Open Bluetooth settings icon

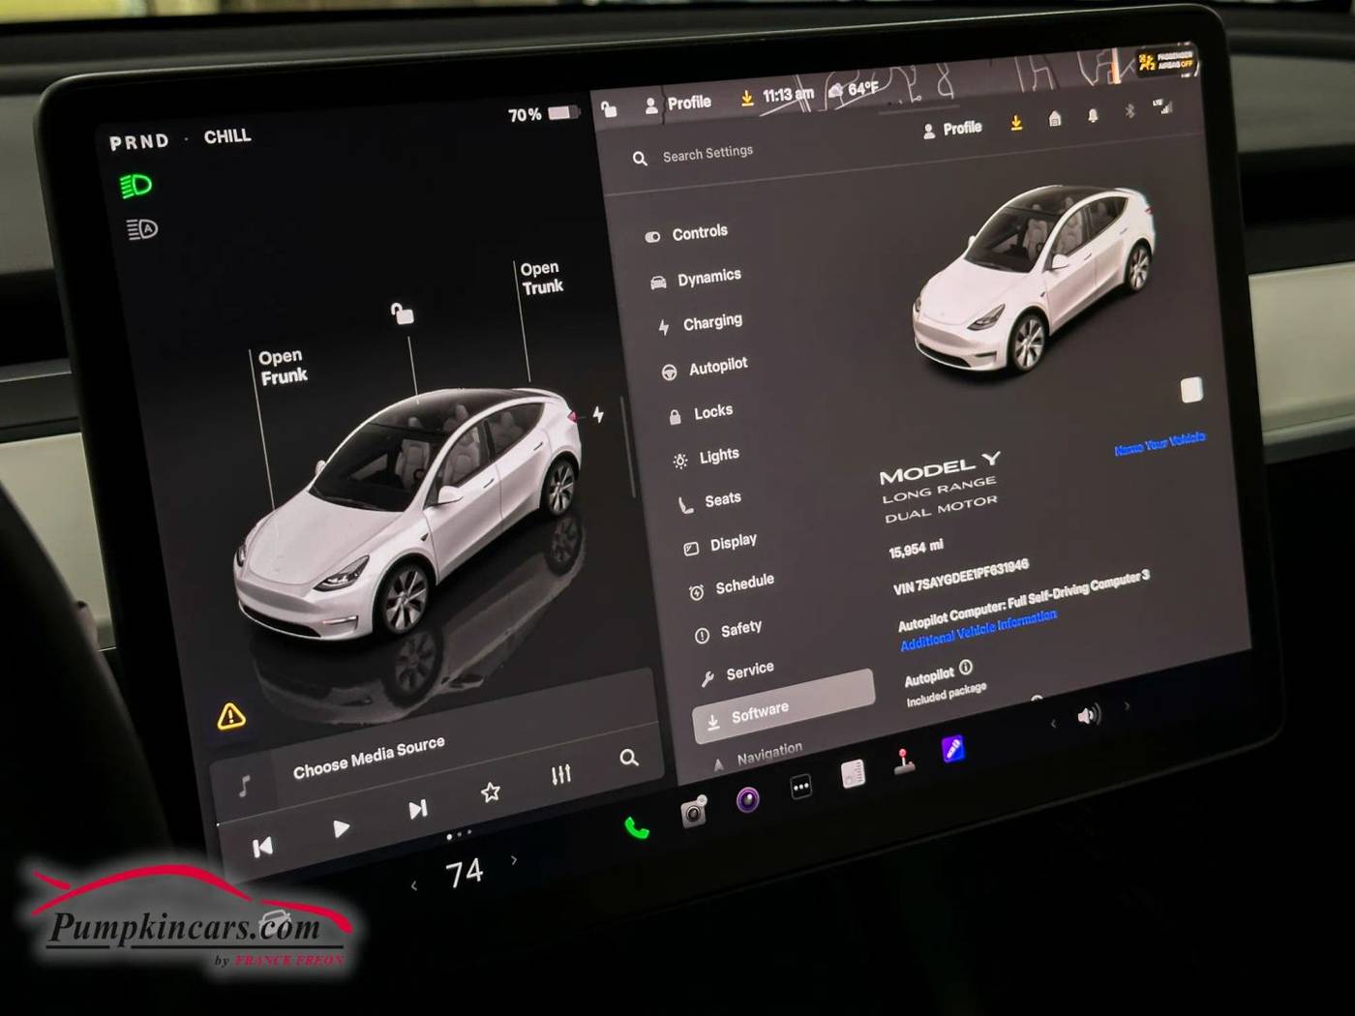click(x=1129, y=110)
